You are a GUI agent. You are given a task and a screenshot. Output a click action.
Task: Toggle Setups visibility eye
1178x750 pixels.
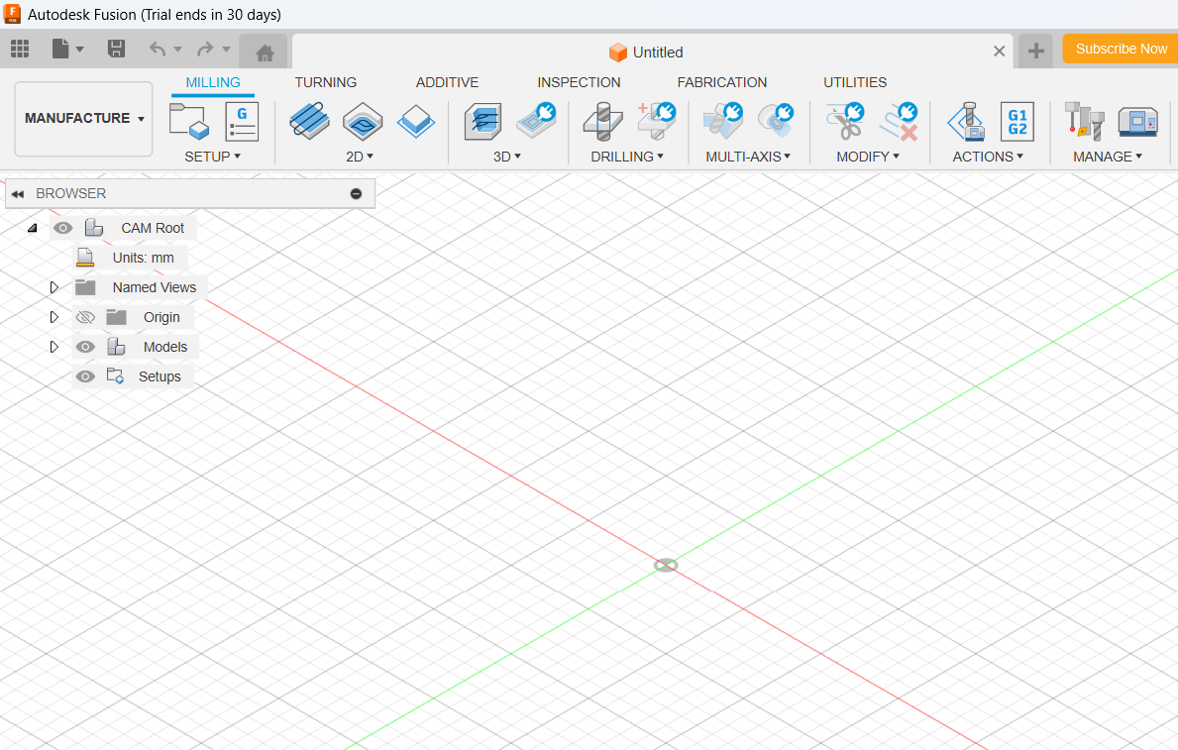coord(85,376)
